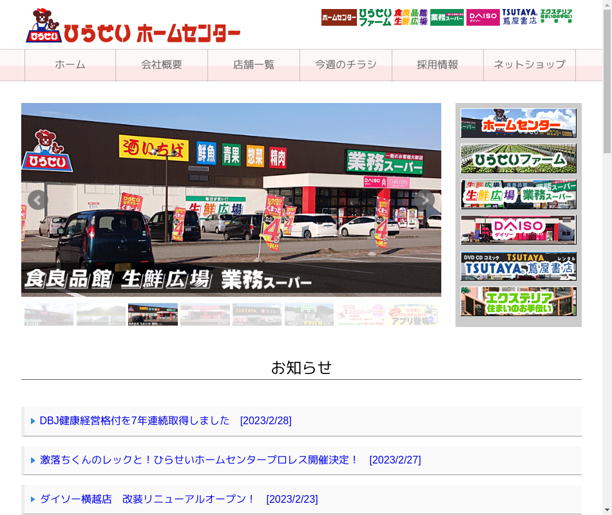This screenshot has width=612, height=515.
Task: Select the アプリ登場 slide thumbnail
Action: coord(413,315)
